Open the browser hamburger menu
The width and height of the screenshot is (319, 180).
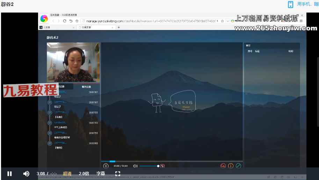click(301, 21)
